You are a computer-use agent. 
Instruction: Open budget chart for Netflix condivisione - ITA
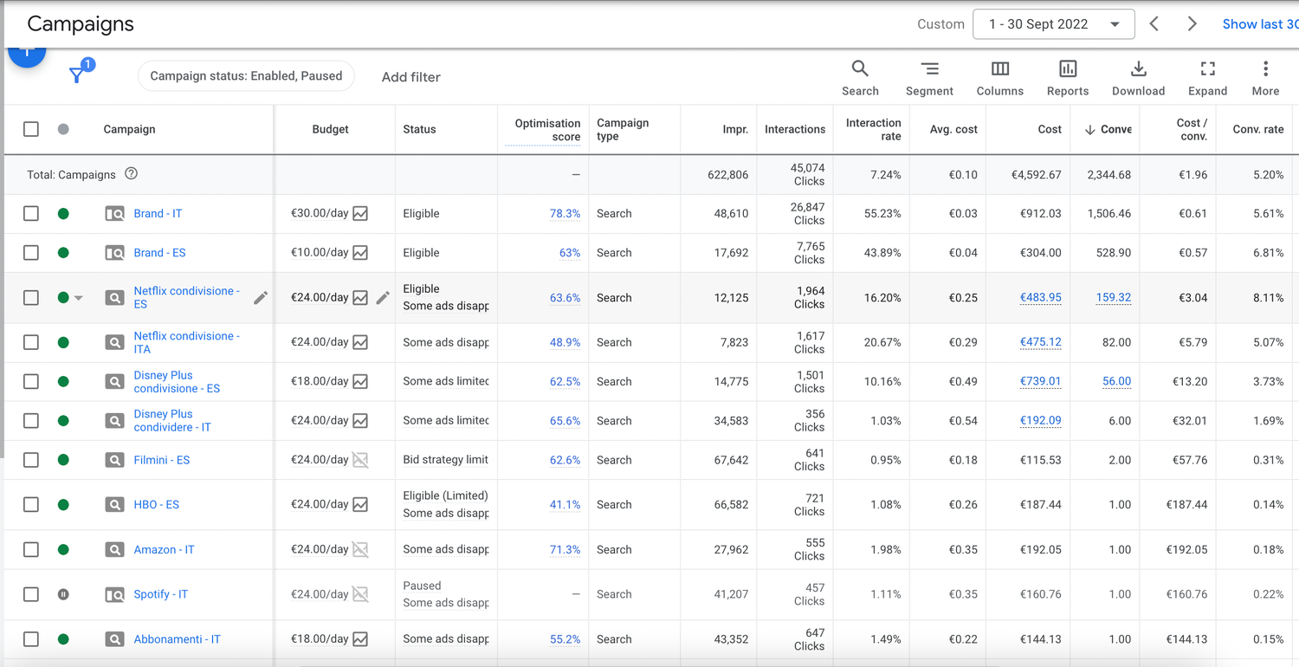tap(360, 342)
